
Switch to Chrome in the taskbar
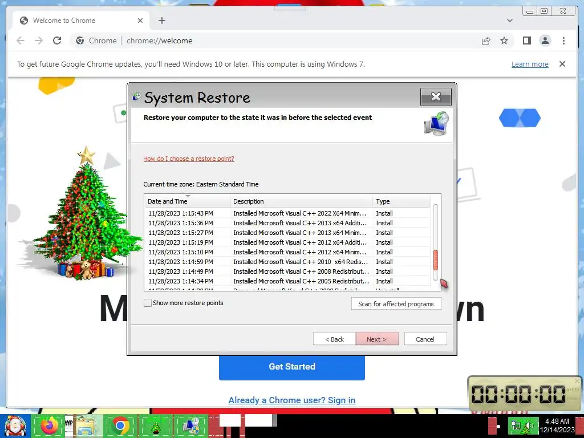(x=120, y=425)
